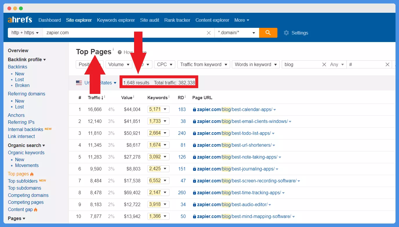Open Backlinks in sidebar
The image size is (399, 227).
tap(17, 67)
